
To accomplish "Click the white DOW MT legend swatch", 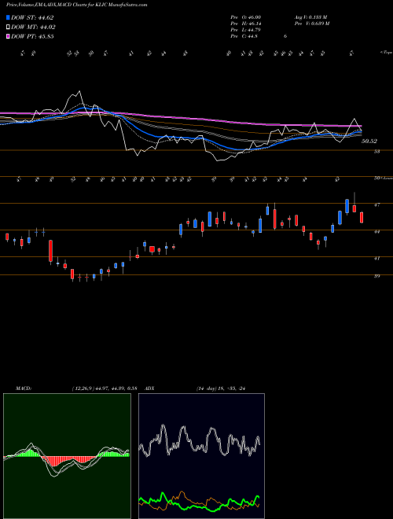I will tap(9, 28).
